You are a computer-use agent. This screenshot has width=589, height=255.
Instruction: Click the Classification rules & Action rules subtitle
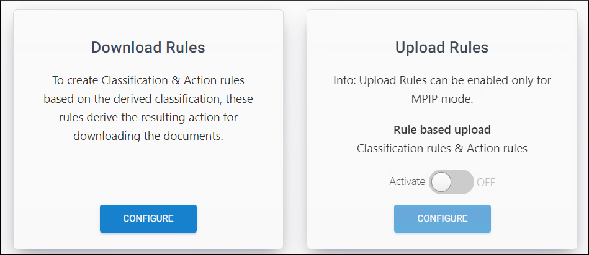(x=442, y=149)
